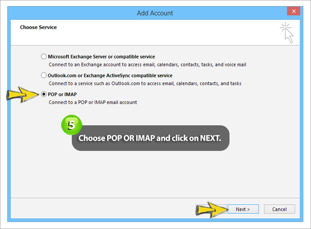Click 'Outlook.com or Exchange ActiveSync compatible service' label
311x229 pixels.
point(110,75)
